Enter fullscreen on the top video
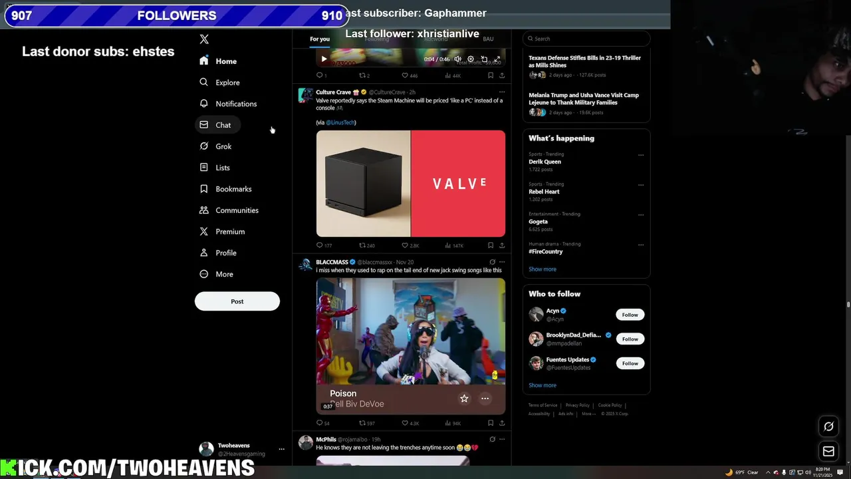The height and width of the screenshot is (479, 851). [x=497, y=59]
